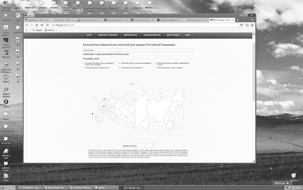The height and width of the screenshot is (190, 303).
Task: Open the Opera menu button
Action: tap(30, 16)
